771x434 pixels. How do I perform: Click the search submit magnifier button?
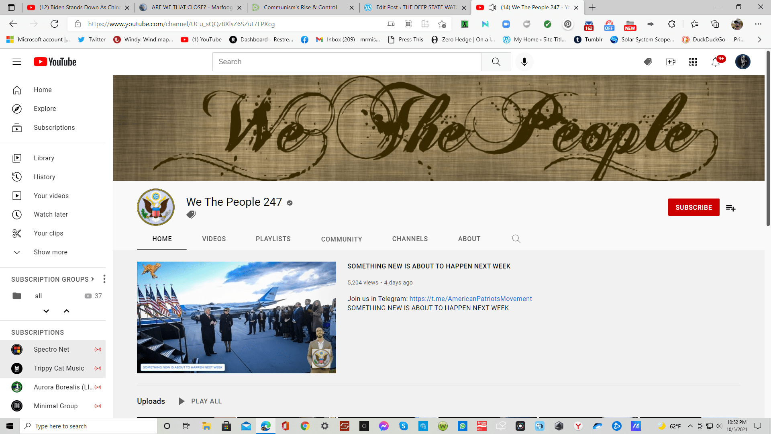[x=496, y=62]
